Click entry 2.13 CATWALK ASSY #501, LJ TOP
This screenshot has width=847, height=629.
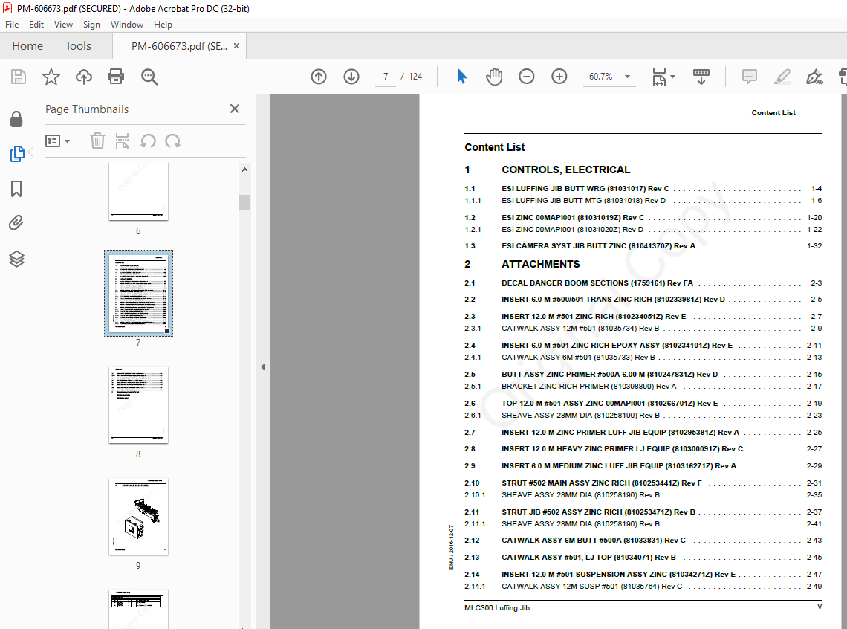(643, 557)
